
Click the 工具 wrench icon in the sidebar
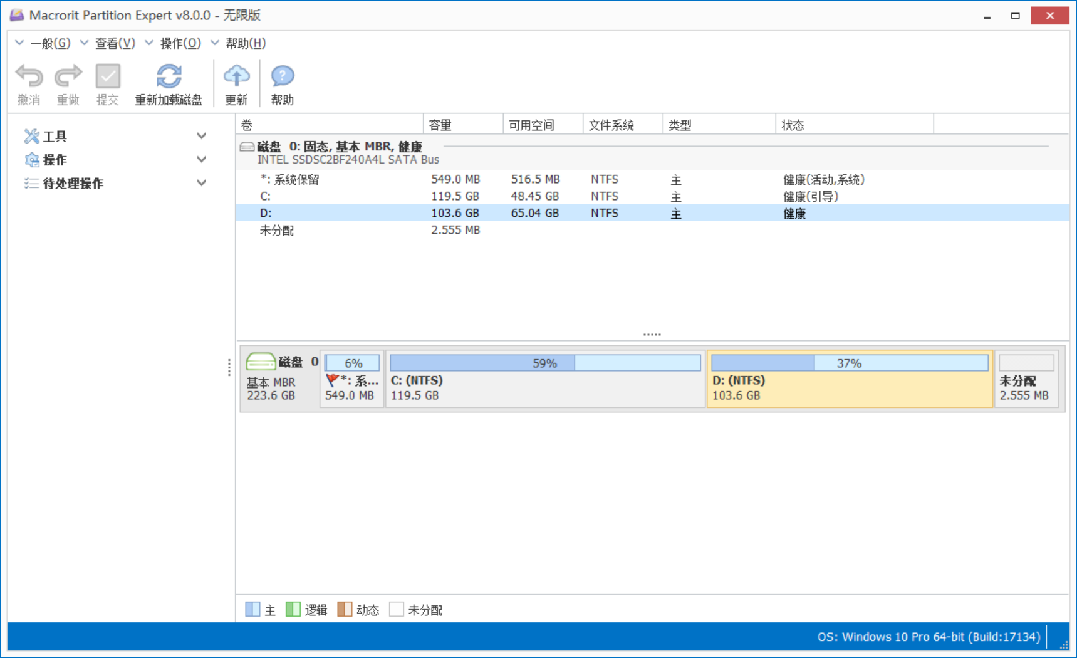32,136
